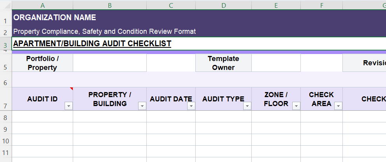This screenshot has height=162, width=386.
Task: Expand the AUDIT DATE filter arrow
Action: click(191, 106)
